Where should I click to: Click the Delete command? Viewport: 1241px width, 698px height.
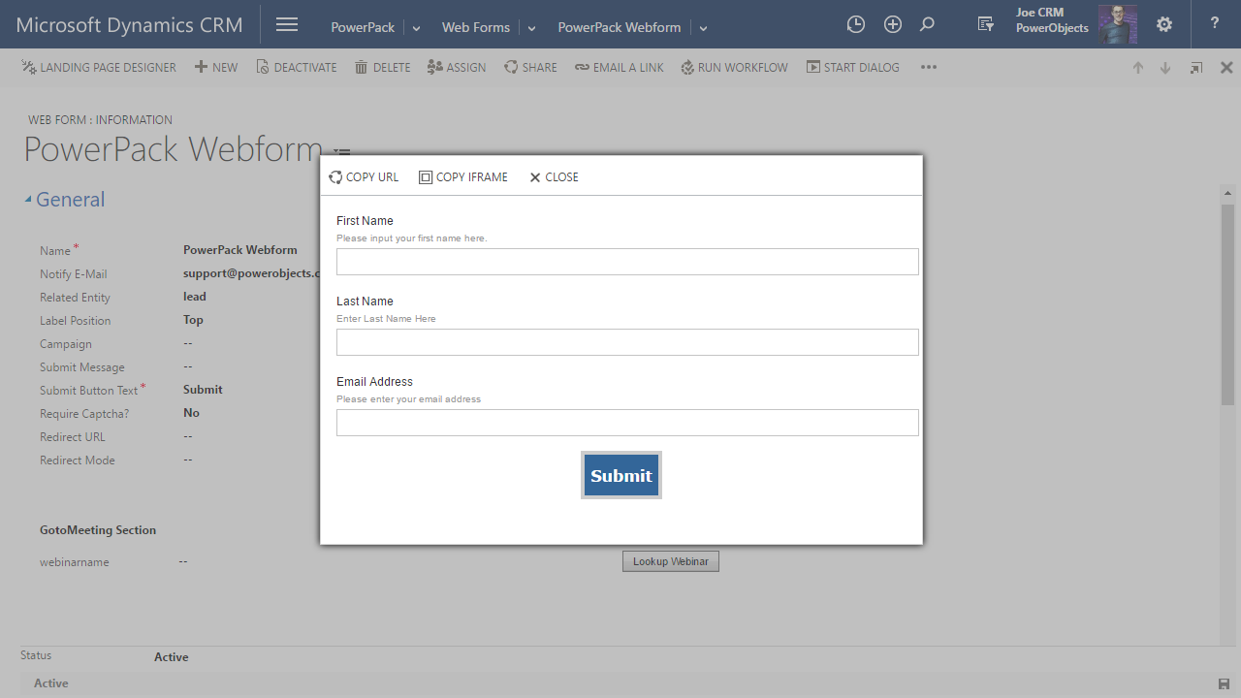pos(383,68)
